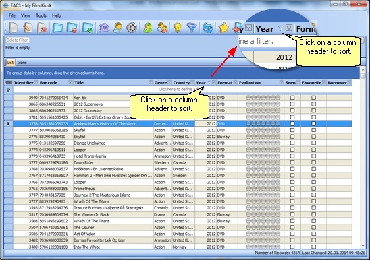Viewport: 370px width, 260px height.
Task: Click the plain blue folder icon
Action: pos(58,28)
